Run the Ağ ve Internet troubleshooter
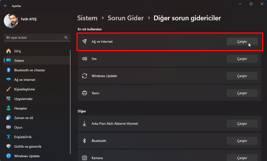This screenshot has width=267, height=161. click(x=242, y=42)
